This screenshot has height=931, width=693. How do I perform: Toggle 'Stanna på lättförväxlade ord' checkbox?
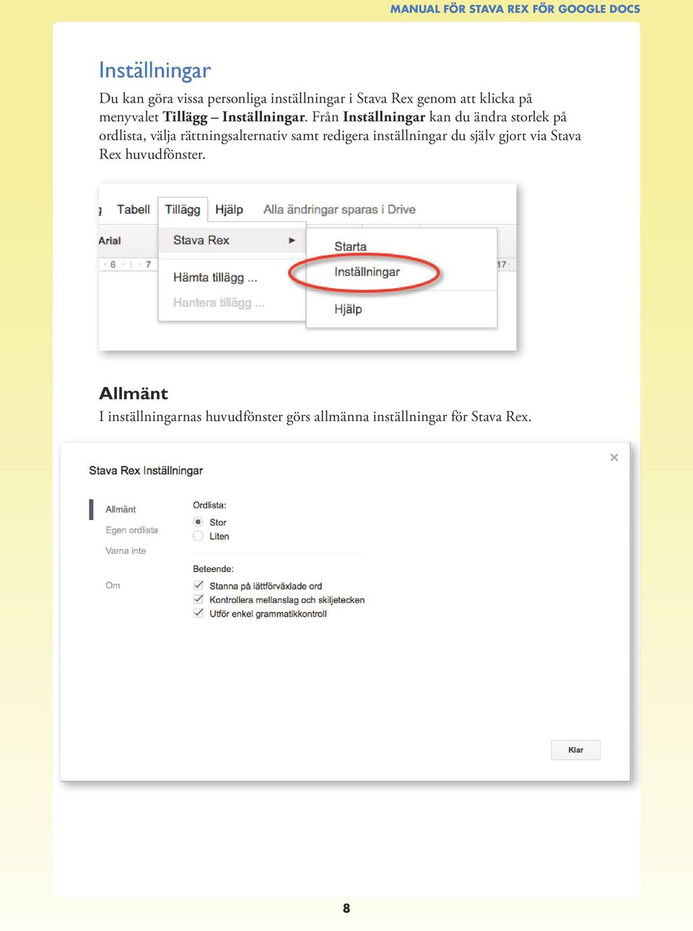pyautogui.click(x=199, y=585)
